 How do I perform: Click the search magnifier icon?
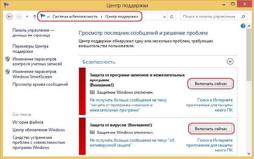pos(243,16)
